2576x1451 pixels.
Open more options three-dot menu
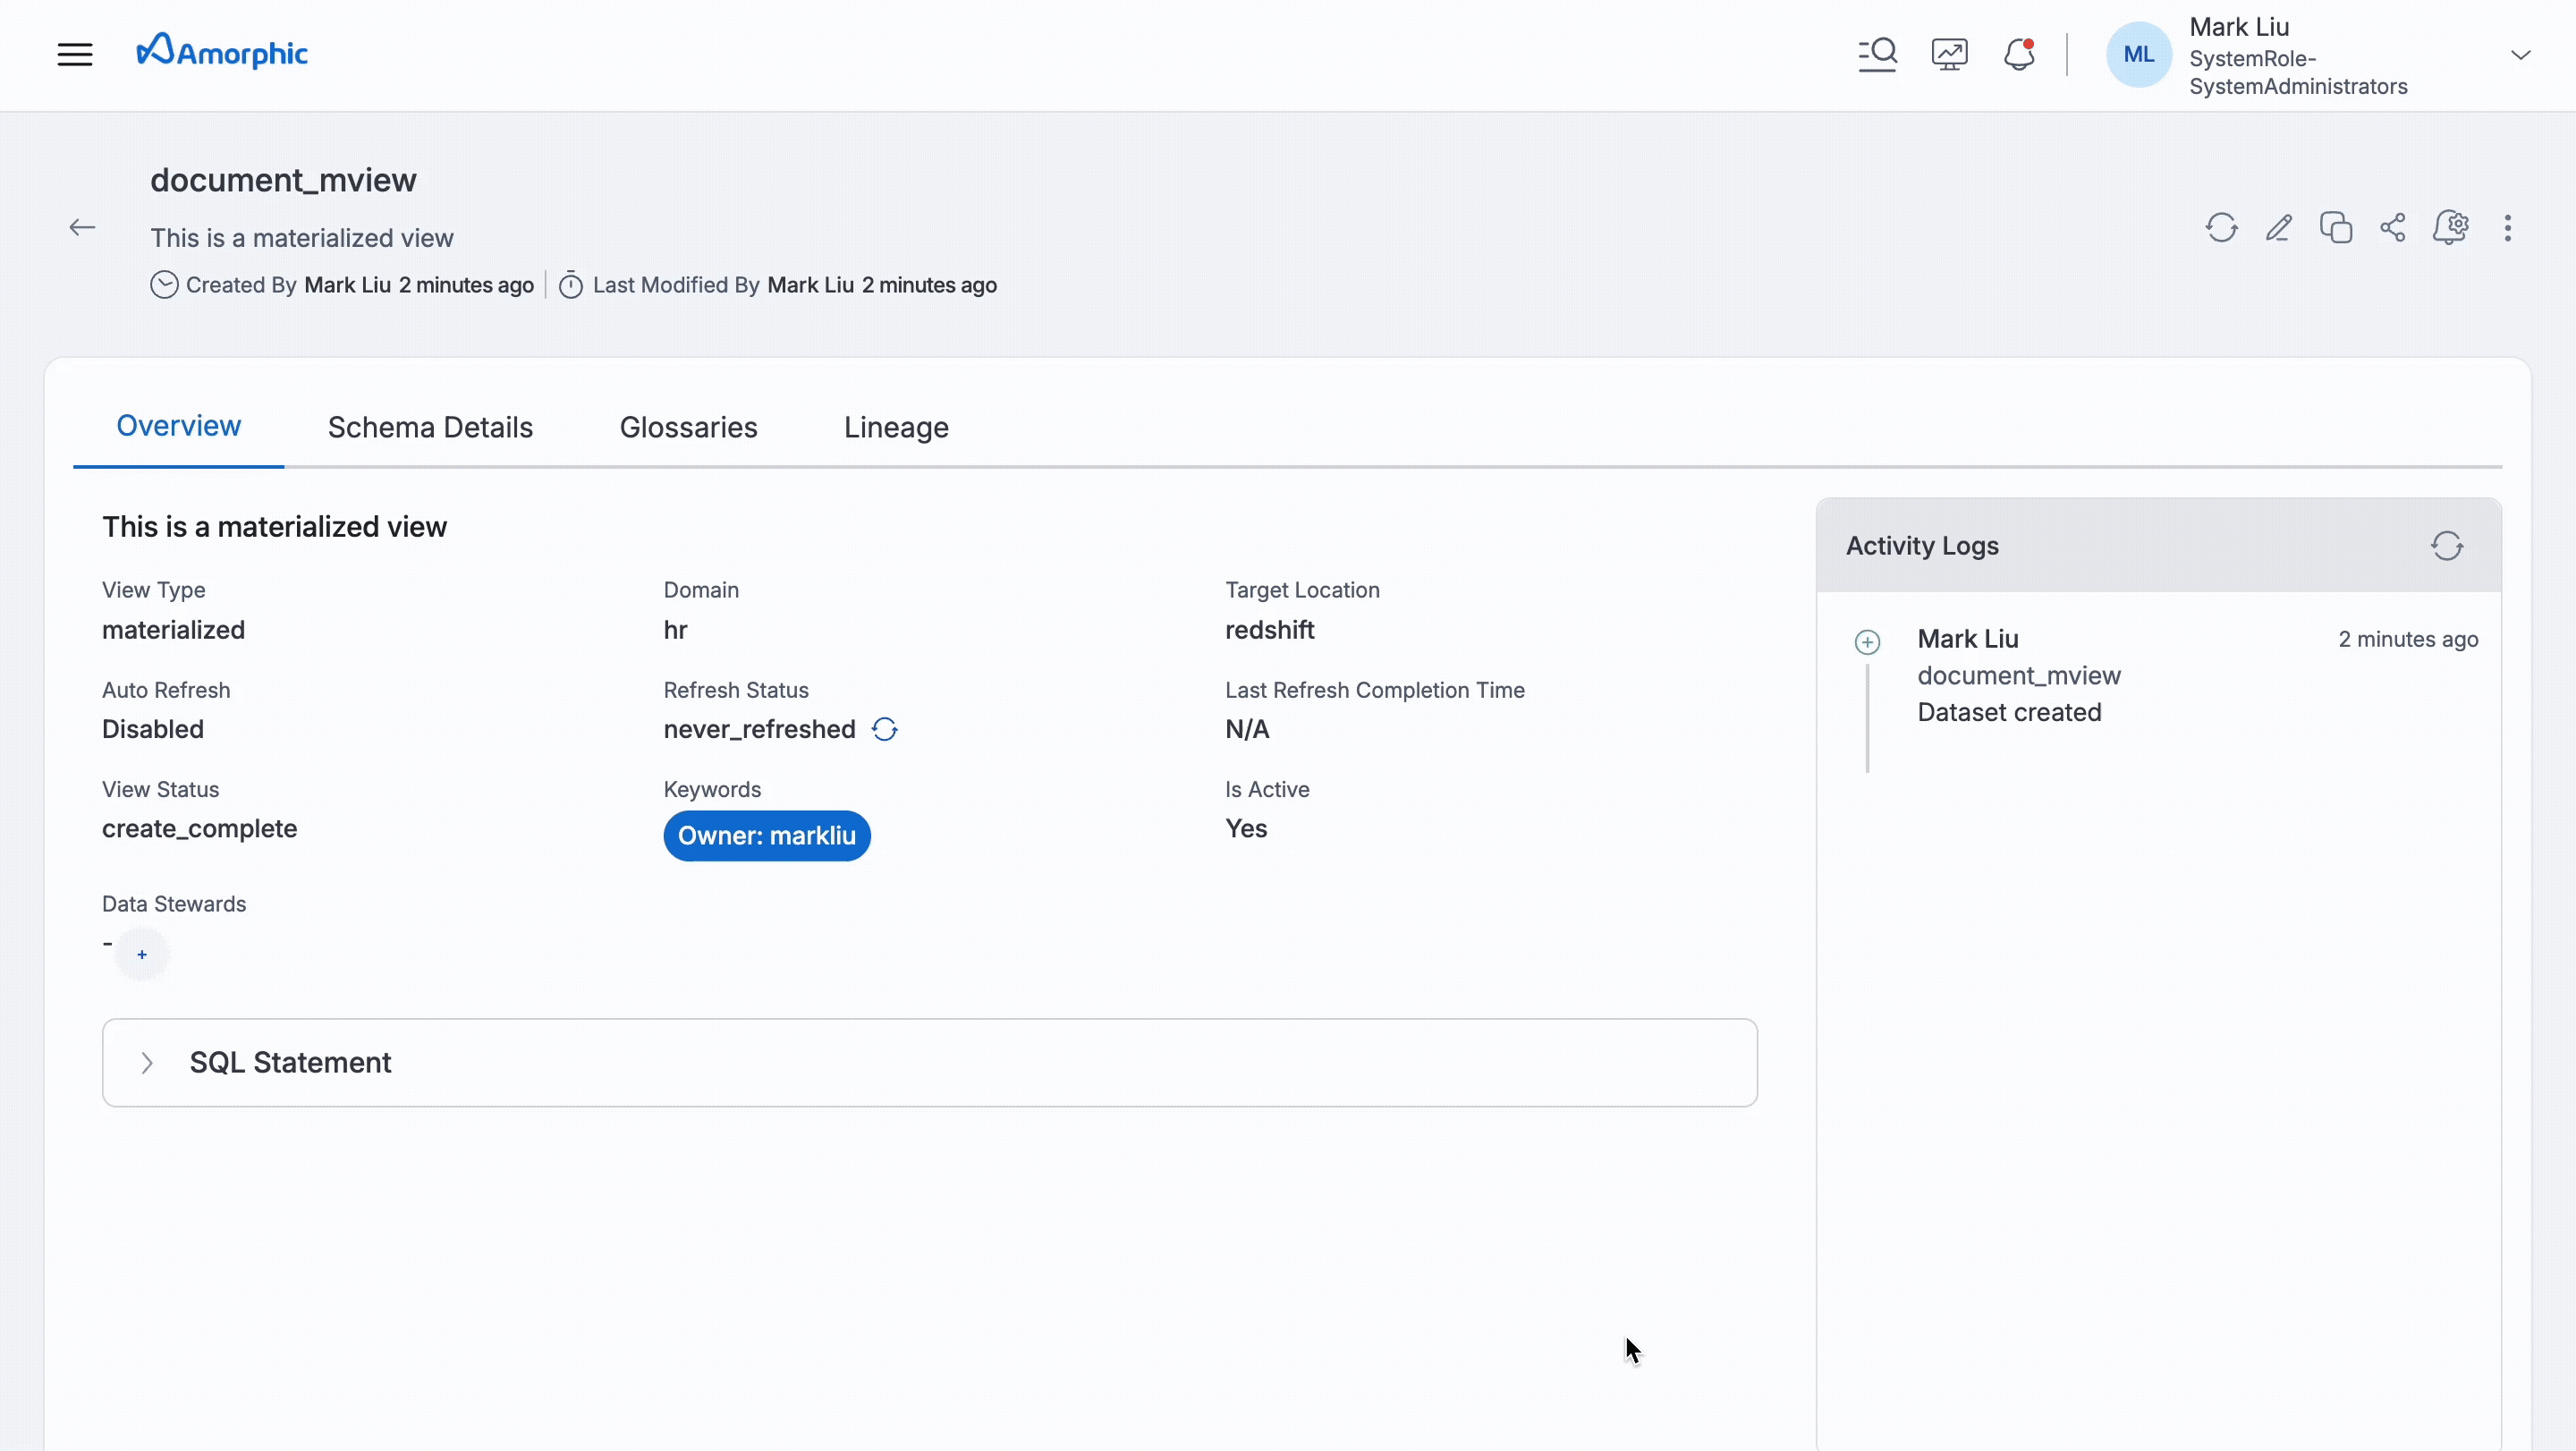[x=2507, y=228]
